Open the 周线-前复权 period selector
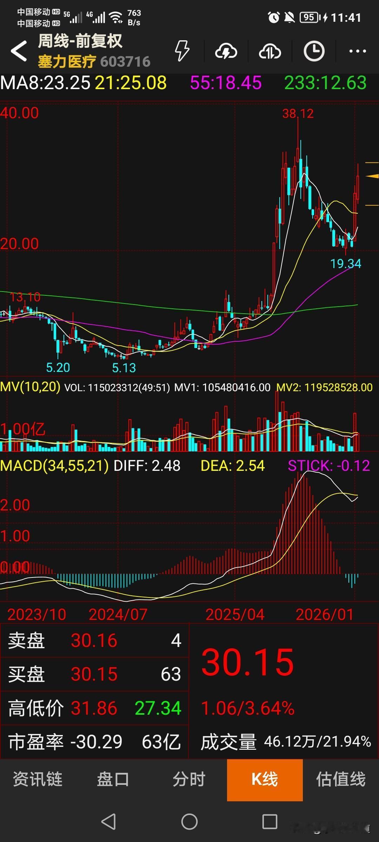 (80, 41)
